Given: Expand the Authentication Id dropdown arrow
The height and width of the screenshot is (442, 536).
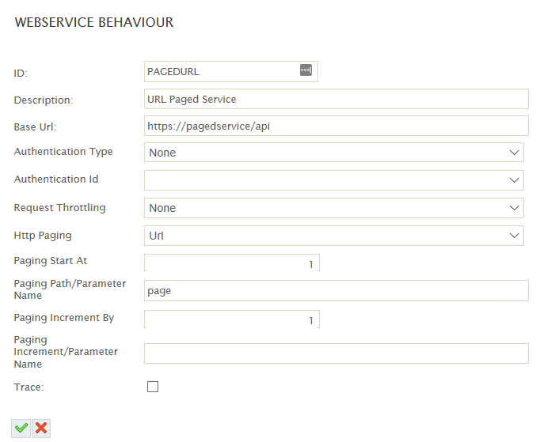Looking at the screenshot, I should point(514,180).
